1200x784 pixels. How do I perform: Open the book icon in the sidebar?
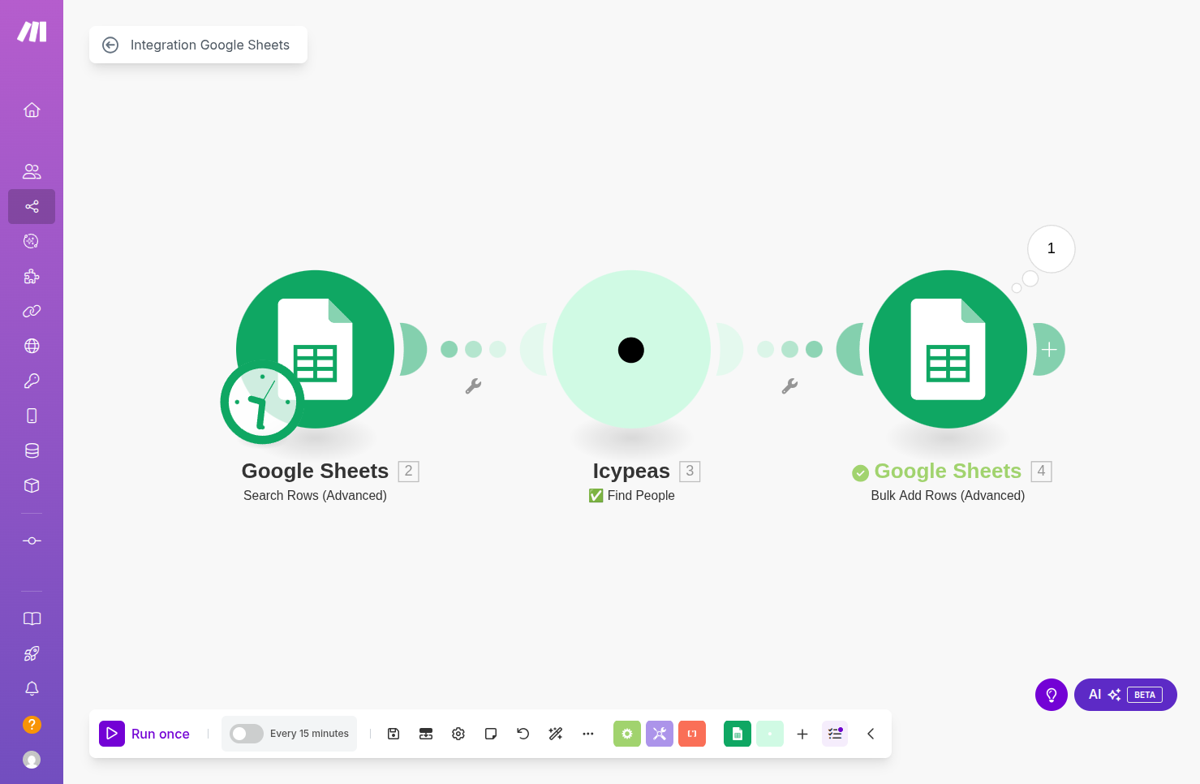click(32, 618)
